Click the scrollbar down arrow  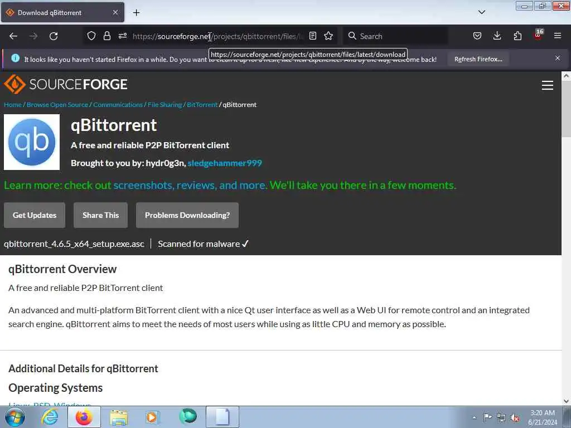[566, 401]
